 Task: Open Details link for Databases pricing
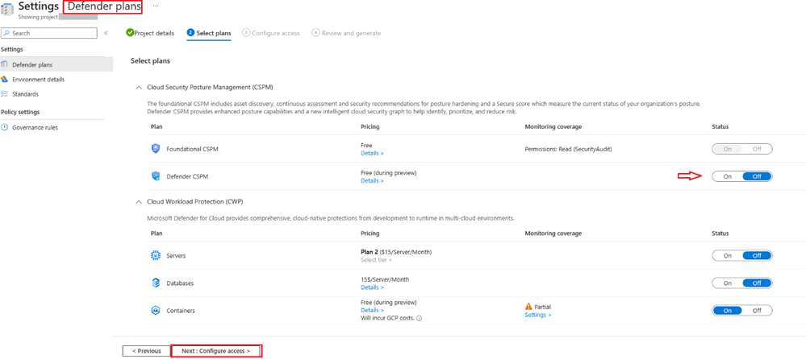(x=372, y=287)
